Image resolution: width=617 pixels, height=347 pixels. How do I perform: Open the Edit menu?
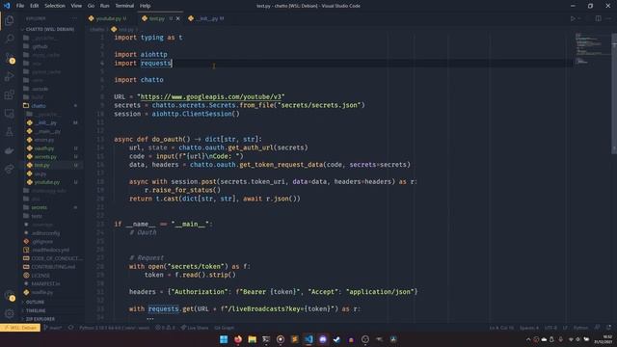pos(35,6)
